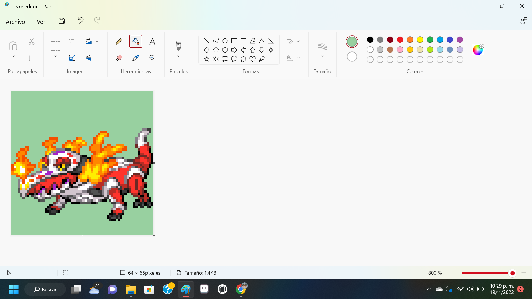The width and height of the screenshot is (532, 299).
Task: Select the Texto tool
Action: click(x=152, y=41)
